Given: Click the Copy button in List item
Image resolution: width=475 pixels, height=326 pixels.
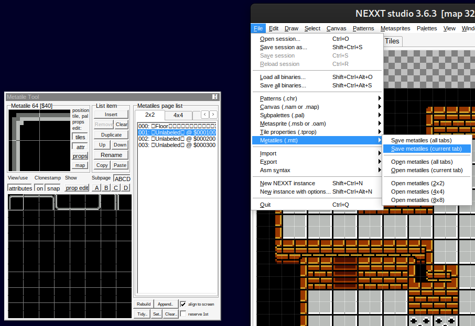Looking at the screenshot, I should [102, 165].
